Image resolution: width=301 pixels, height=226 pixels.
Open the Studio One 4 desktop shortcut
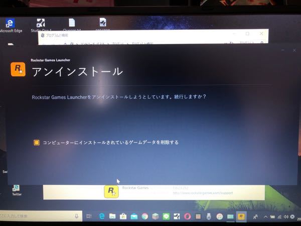click(41, 25)
